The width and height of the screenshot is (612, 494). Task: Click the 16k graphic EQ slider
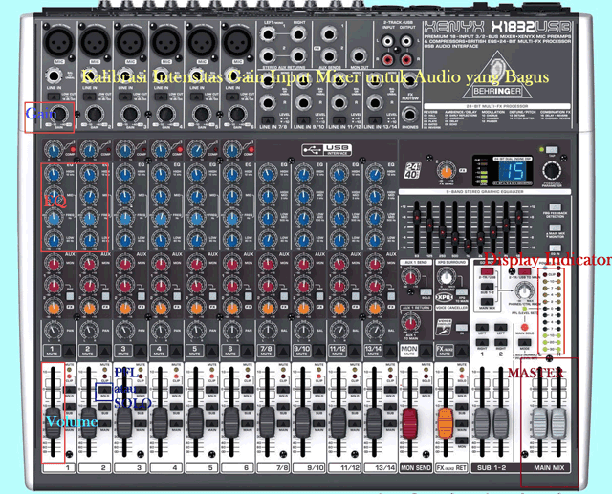pos(518,216)
